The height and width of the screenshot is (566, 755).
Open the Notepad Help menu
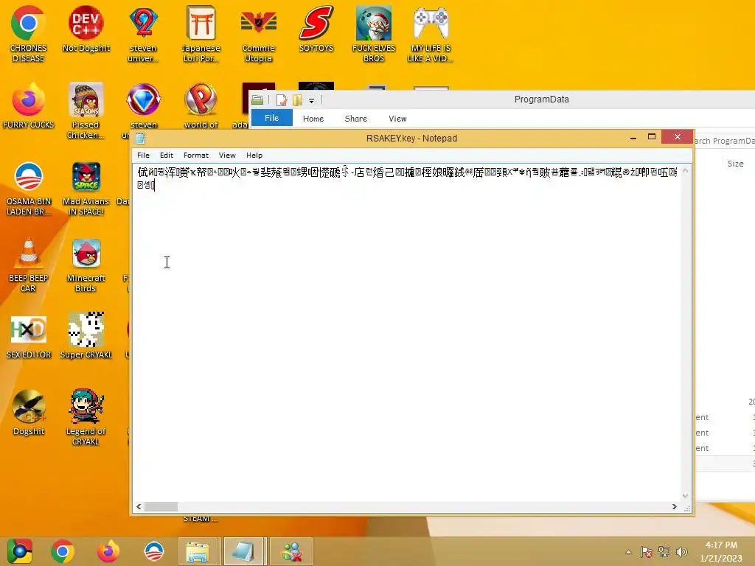(254, 155)
